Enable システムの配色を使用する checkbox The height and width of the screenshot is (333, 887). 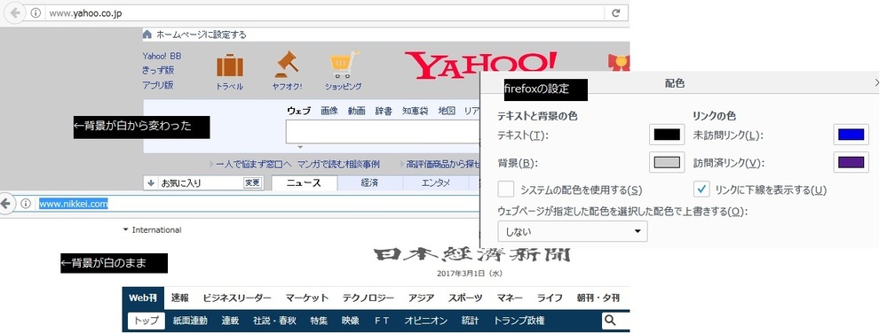tap(506, 189)
